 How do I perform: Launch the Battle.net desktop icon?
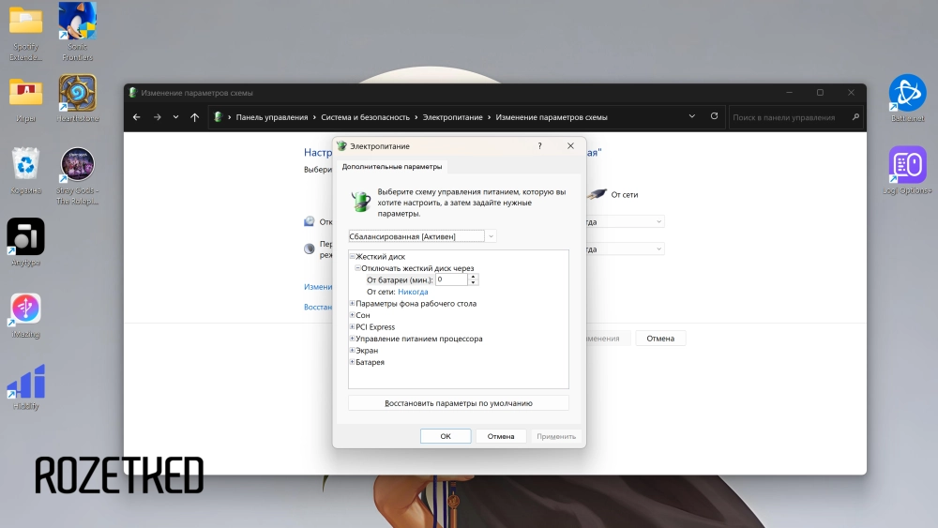[907, 93]
